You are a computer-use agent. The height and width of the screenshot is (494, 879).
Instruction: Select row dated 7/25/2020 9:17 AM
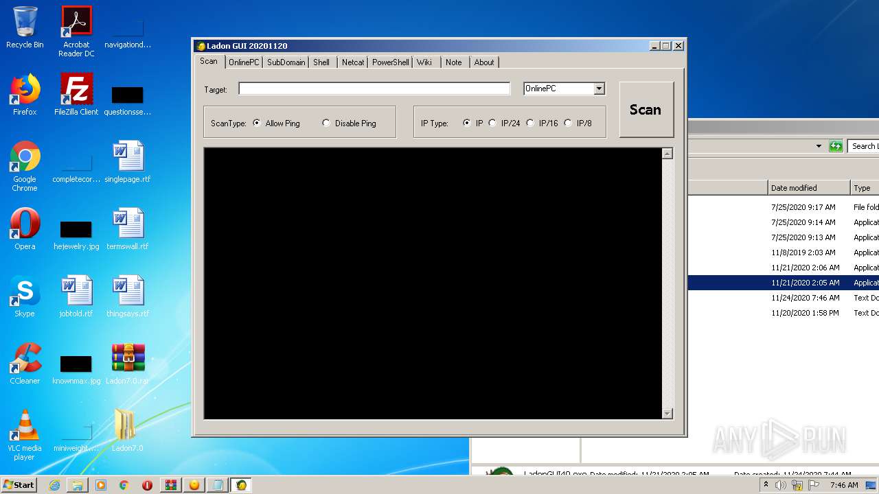pyautogui.click(x=783, y=207)
